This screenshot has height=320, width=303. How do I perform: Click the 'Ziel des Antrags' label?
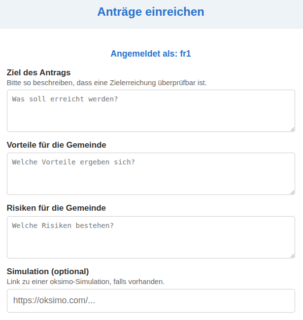pyautogui.click(x=38, y=73)
